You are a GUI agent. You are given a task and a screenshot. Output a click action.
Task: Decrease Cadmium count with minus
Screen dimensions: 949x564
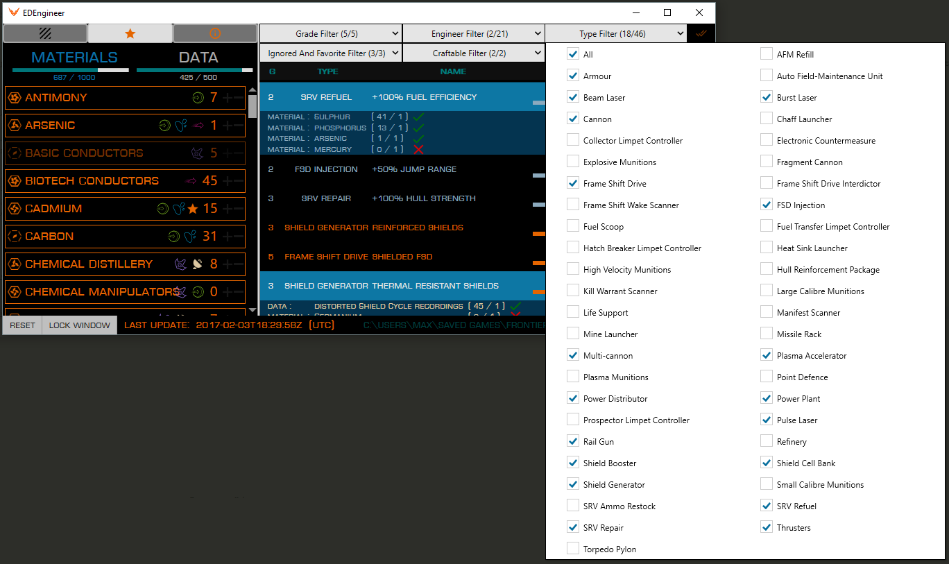click(x=239, y=209)
